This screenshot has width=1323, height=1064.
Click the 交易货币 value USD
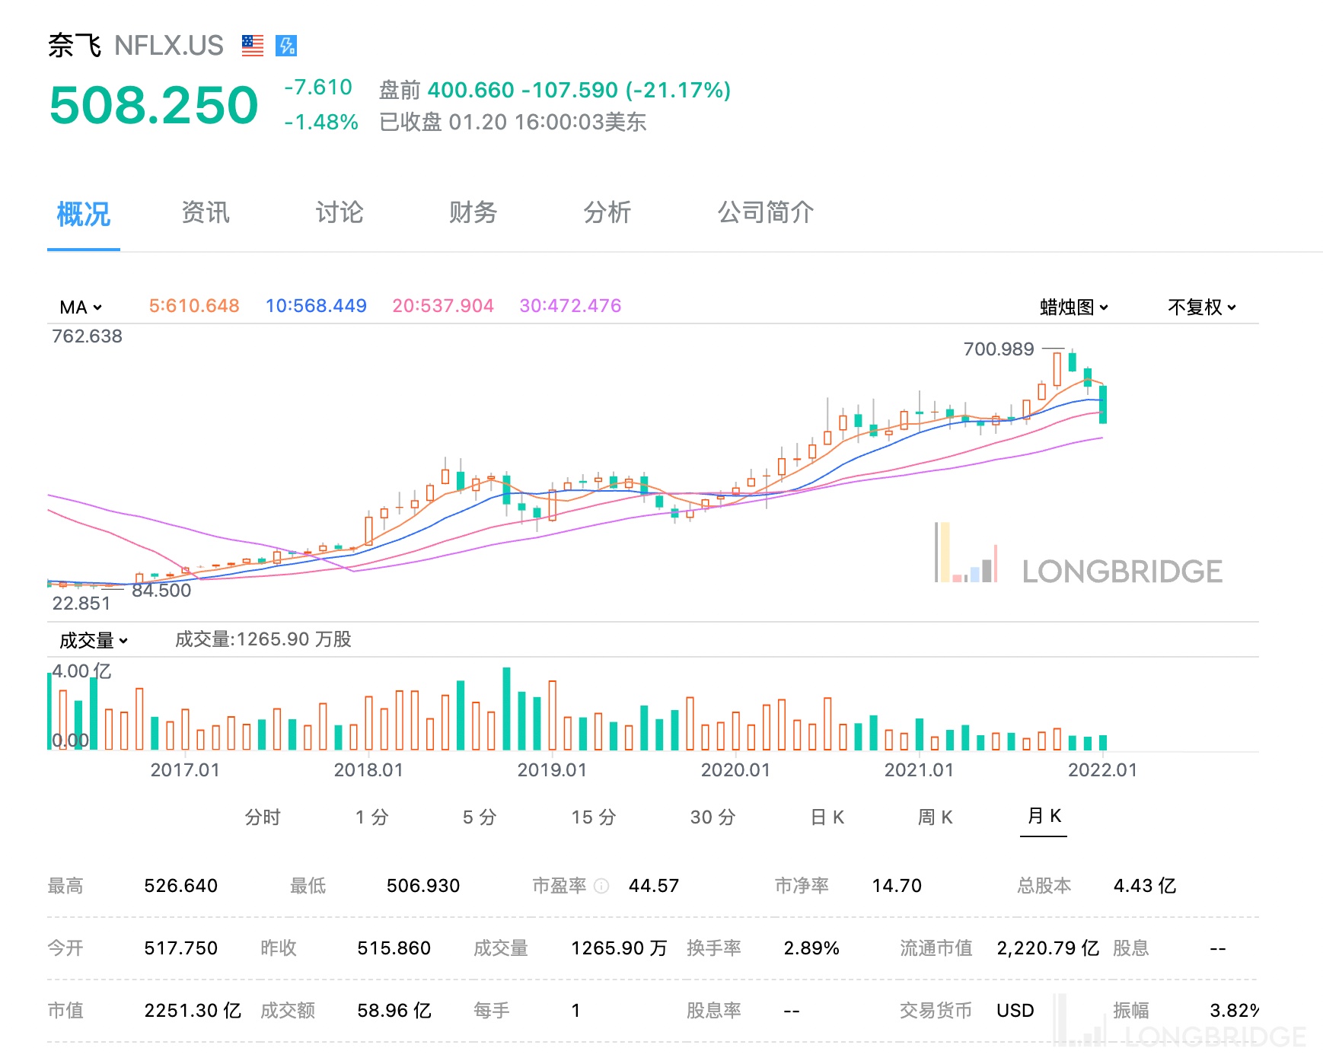[1015, 1011]
